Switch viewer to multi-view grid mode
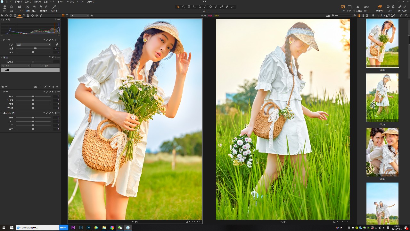 [63, 15]
